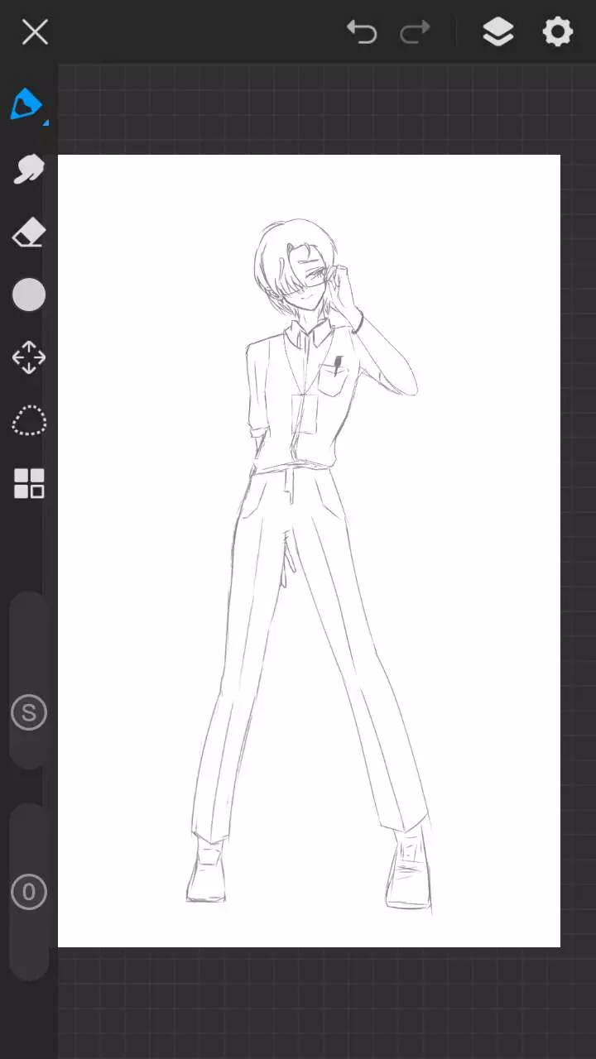Select the dotted Lasso selection tool

pyautogui.click(x=29, y=421)
